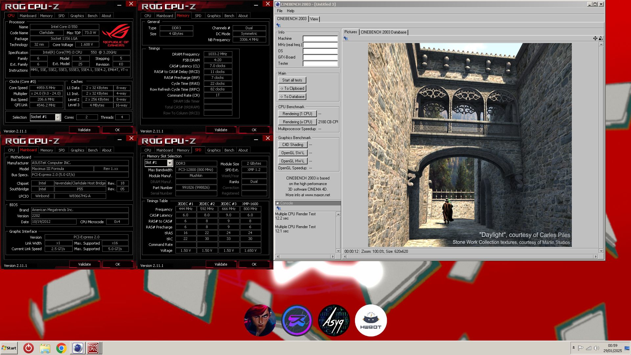Run the C4D Shading test
This screenshot has width=631, height=355.
pos(293,145)
